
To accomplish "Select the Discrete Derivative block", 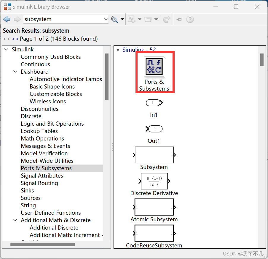I will (x=154, y=181).
